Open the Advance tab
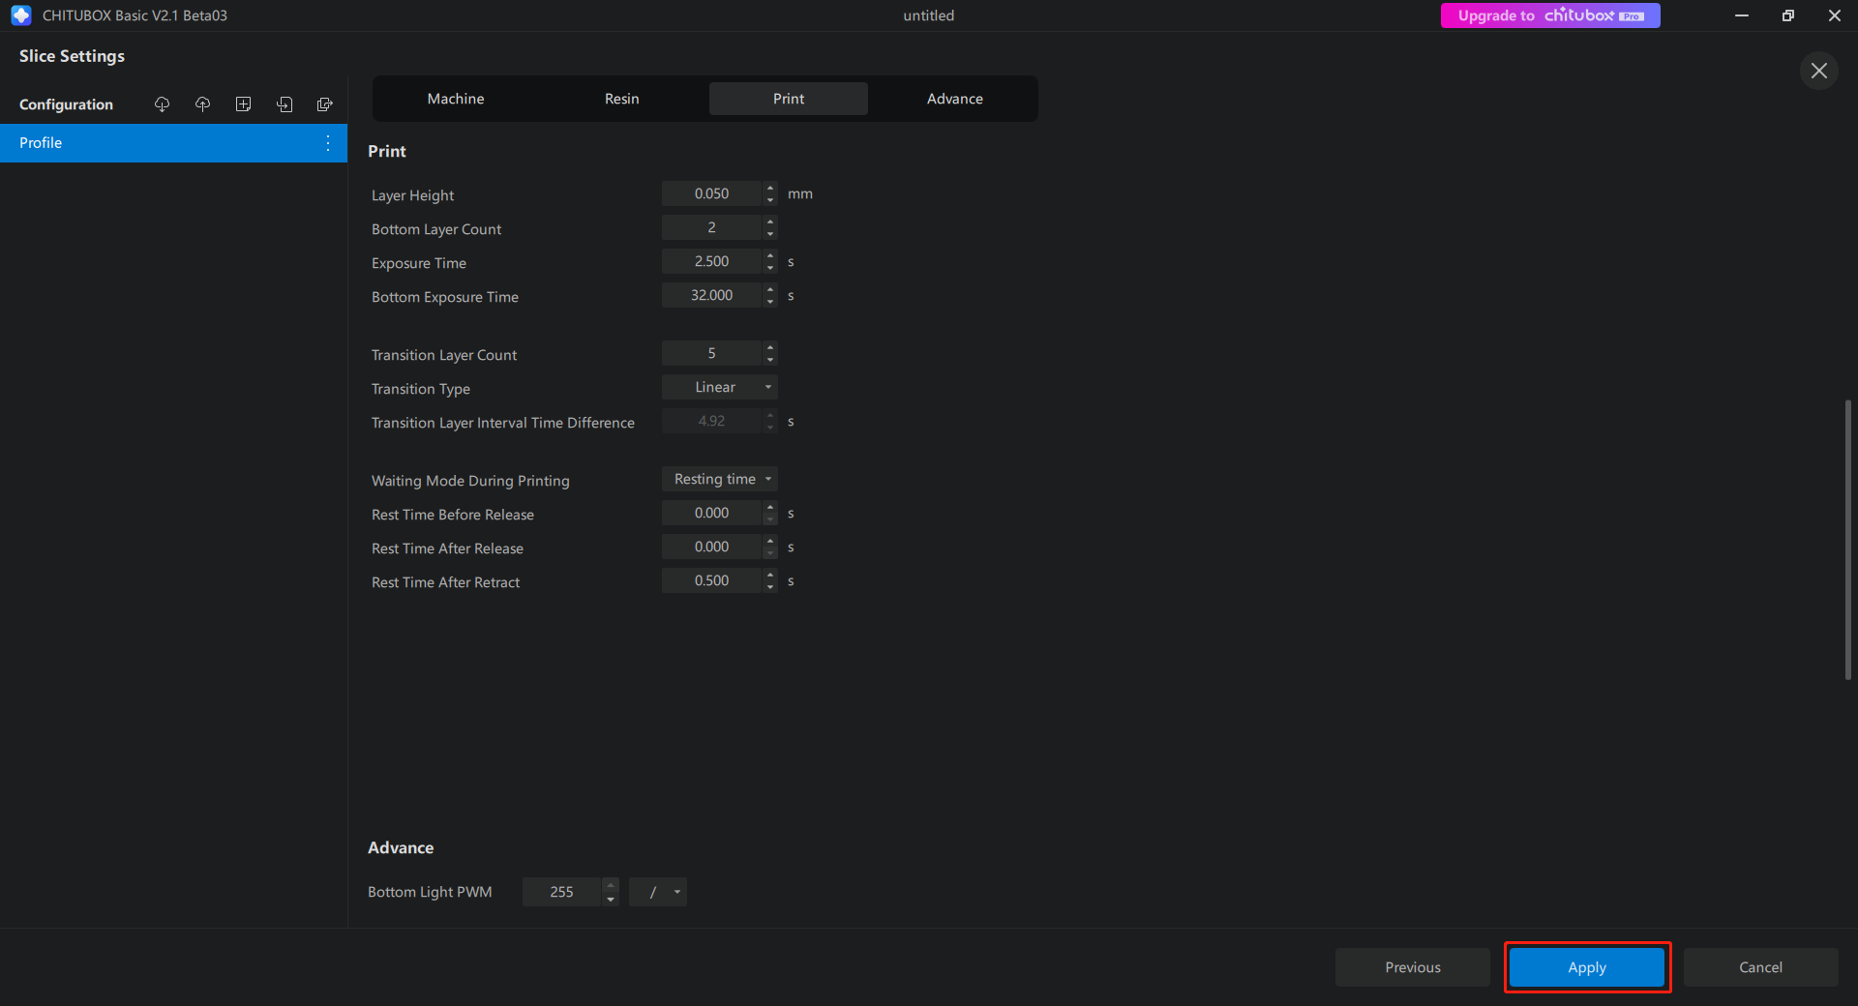 pyautogui.click(x=954, y=99)
